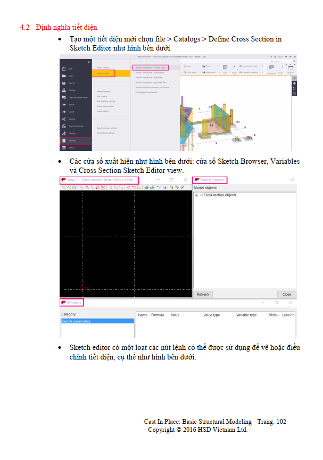The image size is (323, 460).
Task: Click the Tekla logo in the Variables title bar
Action: (63, 302)
